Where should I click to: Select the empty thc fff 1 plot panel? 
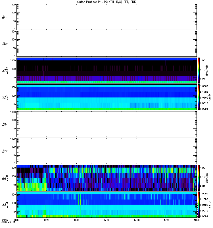click(x=106, y=124)
